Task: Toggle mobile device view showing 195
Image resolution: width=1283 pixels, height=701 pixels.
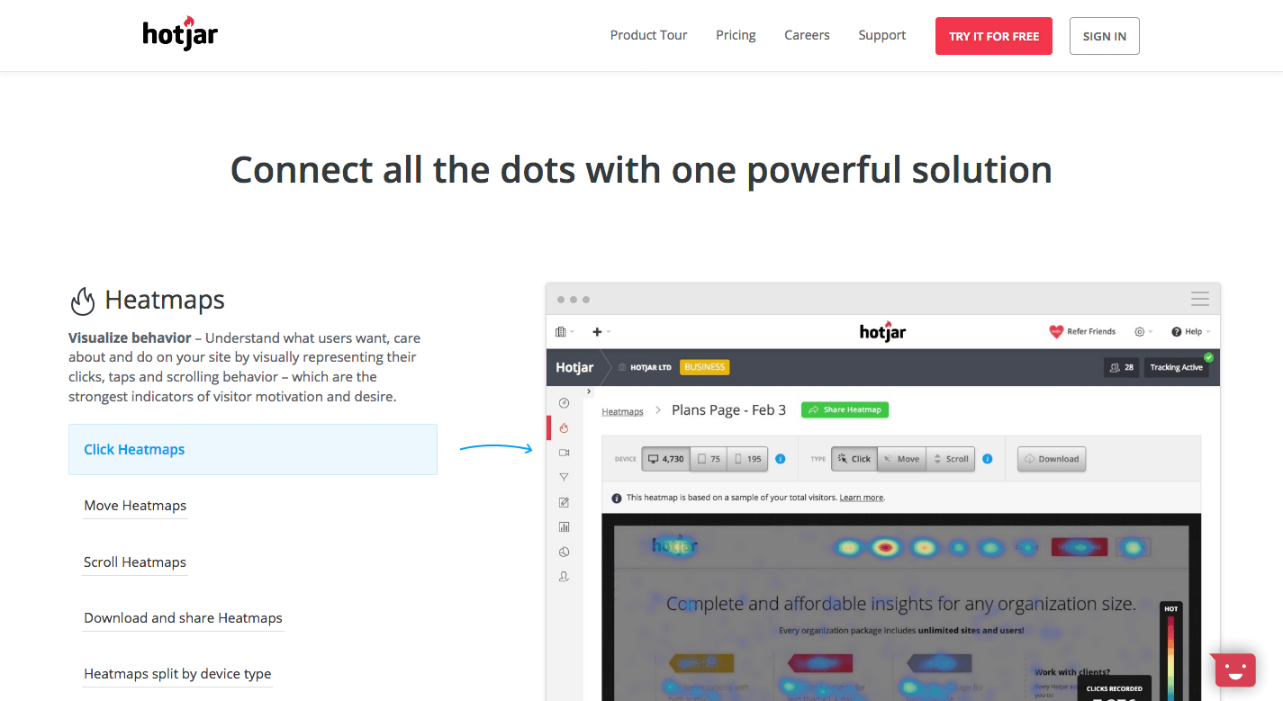Action: point(748,459)
